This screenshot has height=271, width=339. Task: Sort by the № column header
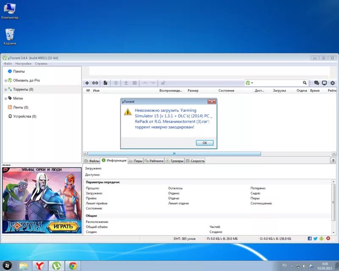tap(88, 91)
